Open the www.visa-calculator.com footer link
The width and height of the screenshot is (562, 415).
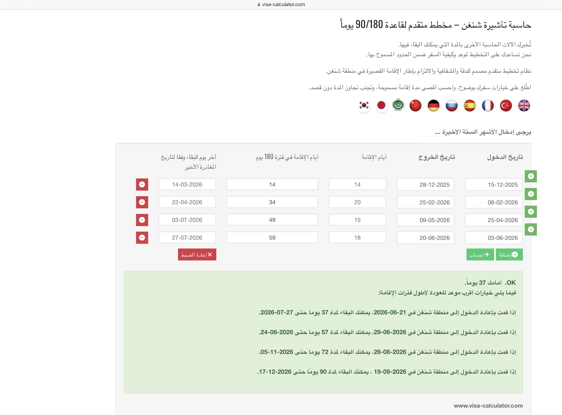[488, 405]
